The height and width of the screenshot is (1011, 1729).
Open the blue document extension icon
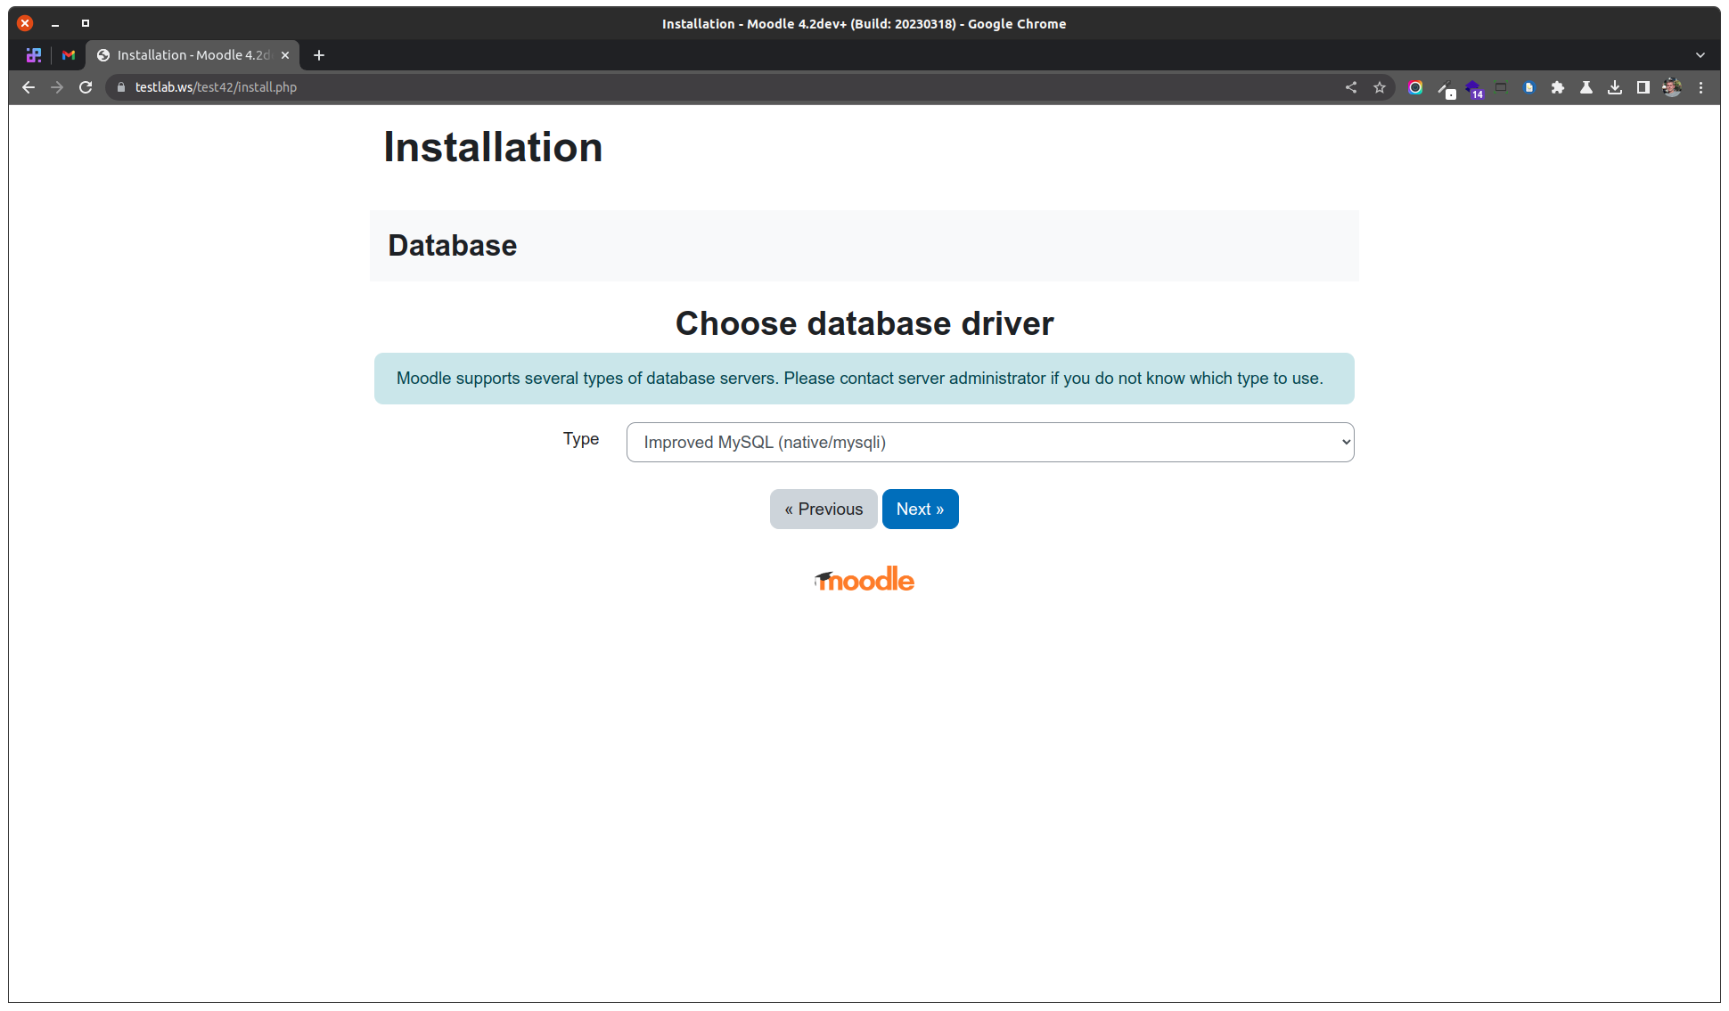[x=1529, y=87]
